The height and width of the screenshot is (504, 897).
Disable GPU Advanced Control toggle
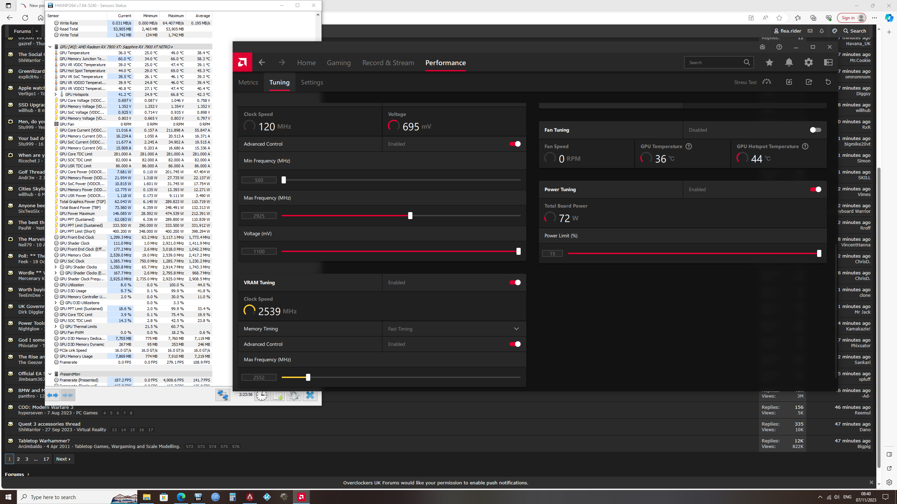(x=515, y=144)
